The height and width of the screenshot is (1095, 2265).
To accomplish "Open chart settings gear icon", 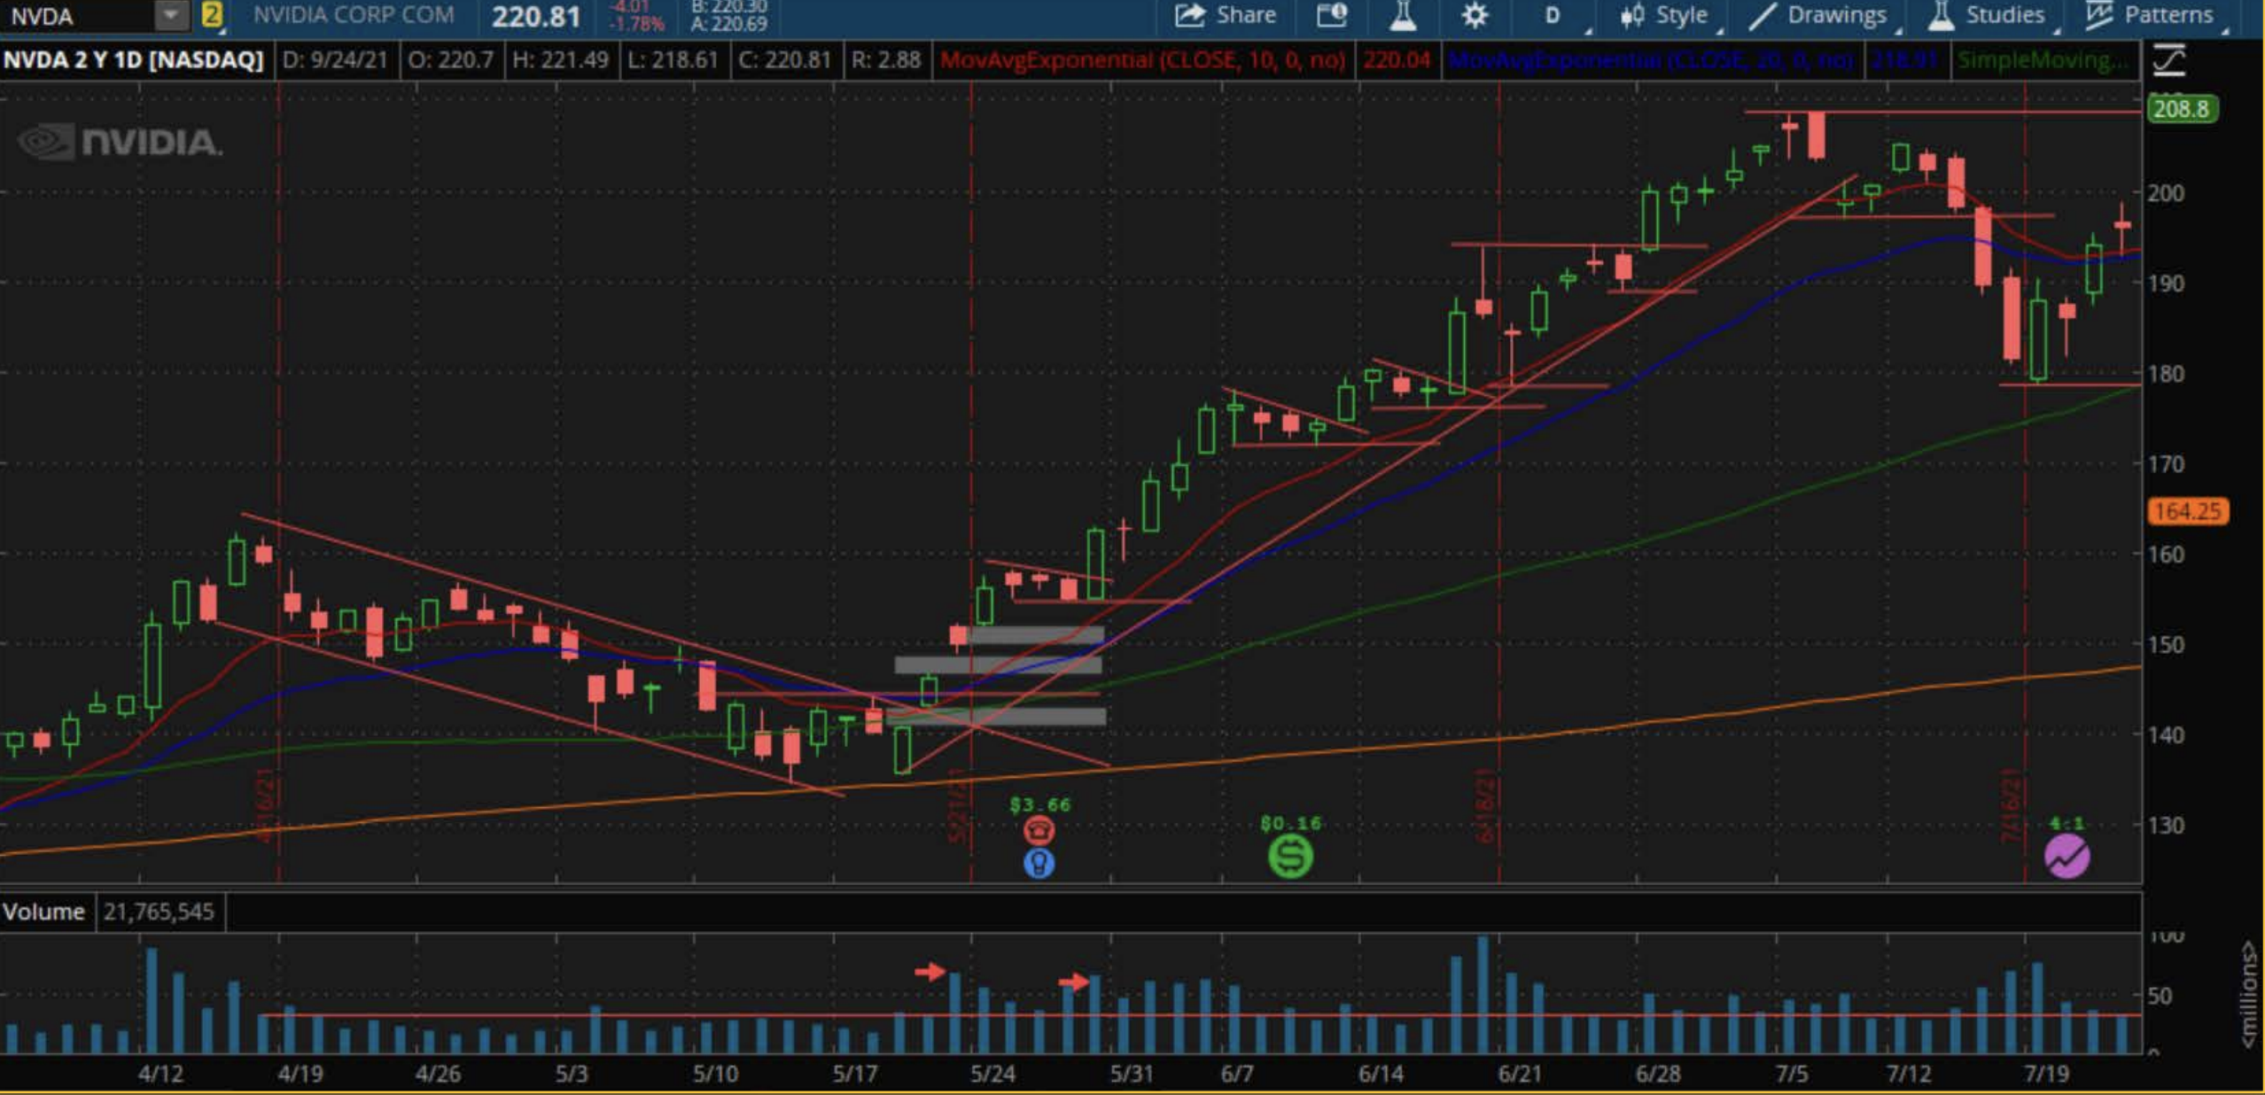I will point(1475,15).
